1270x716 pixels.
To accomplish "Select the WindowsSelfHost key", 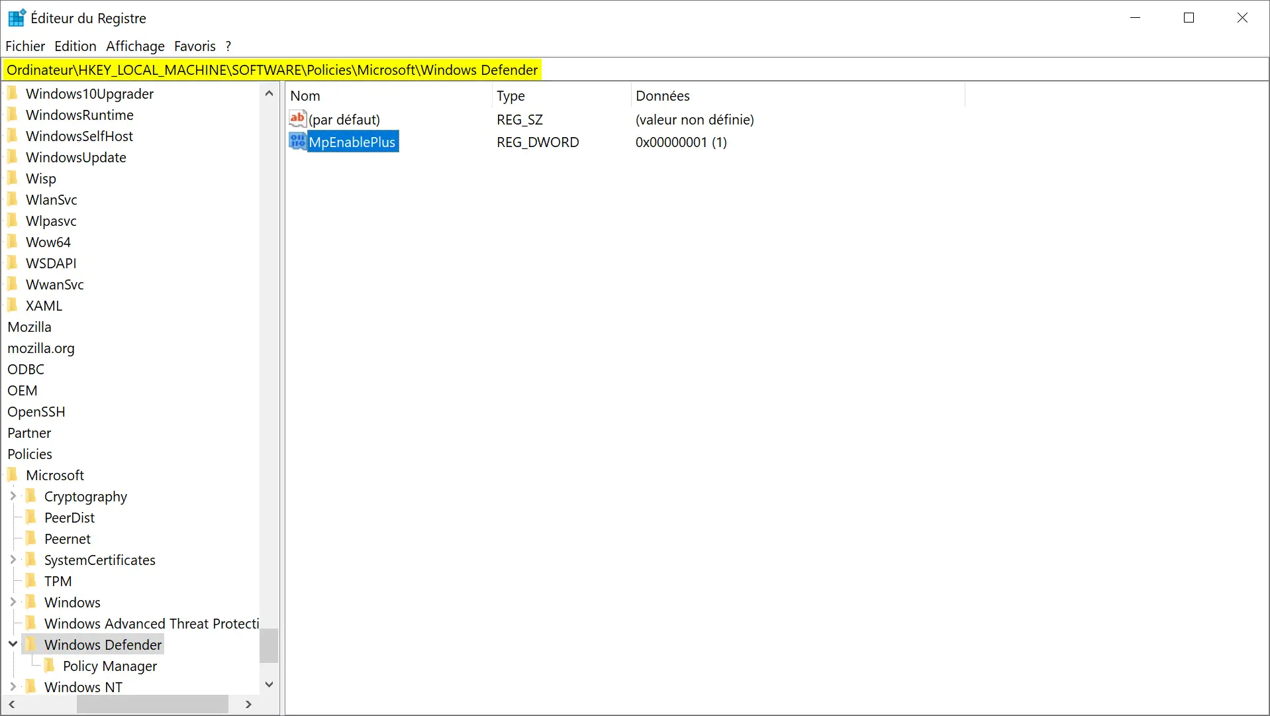I will [79, 136].
